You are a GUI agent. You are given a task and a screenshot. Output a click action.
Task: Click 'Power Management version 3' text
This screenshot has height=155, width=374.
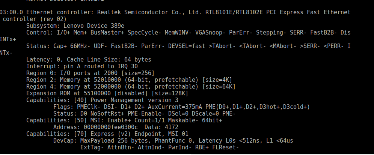click(138, 100)
